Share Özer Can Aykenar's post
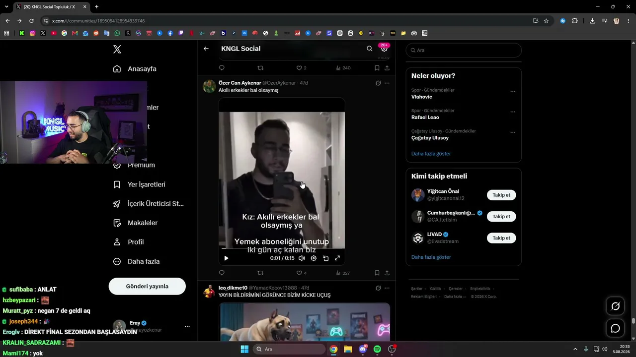The image size is (636, 357). [x=387, y=273]
